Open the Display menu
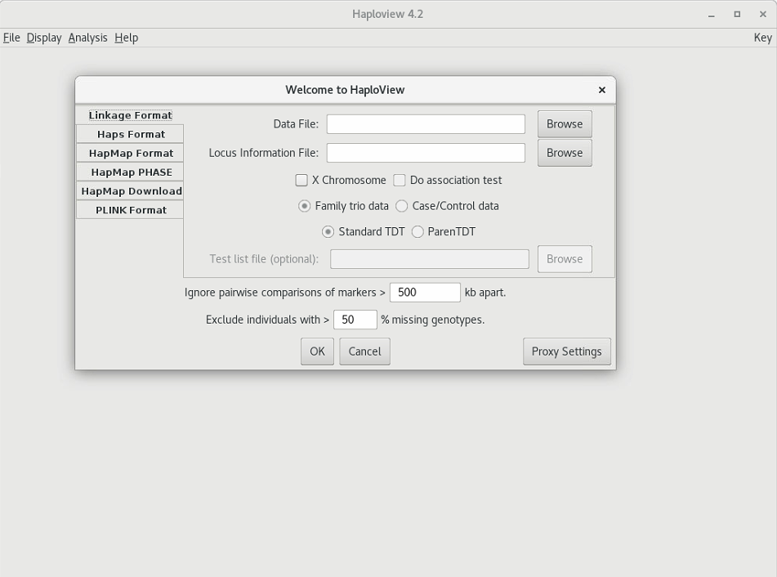This screenshot has width=777, height=577. point(44,38)
